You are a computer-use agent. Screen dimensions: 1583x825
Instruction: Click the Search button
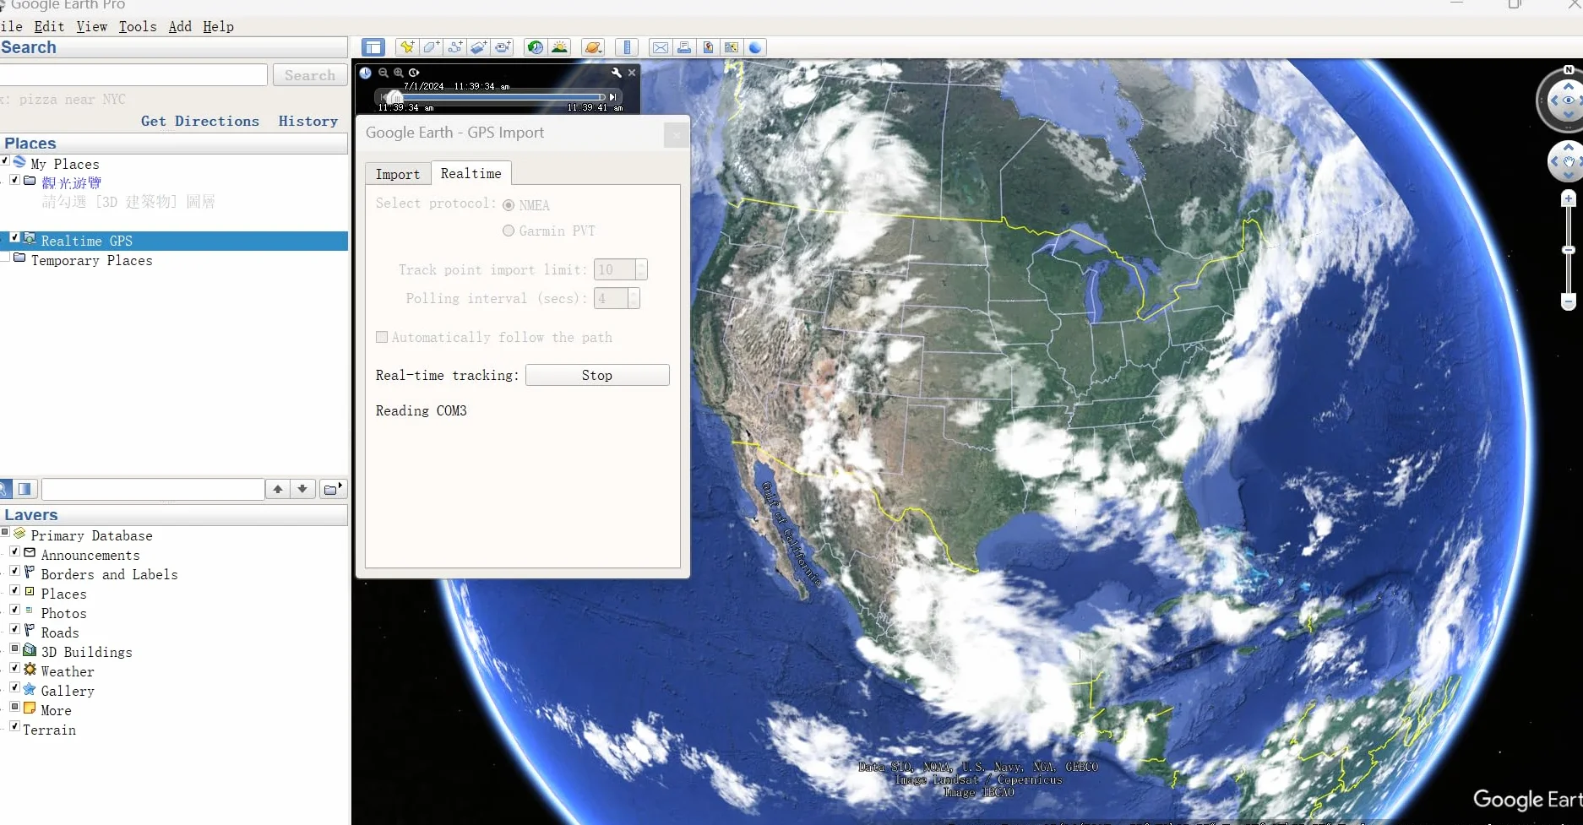(x=310, y=75)
